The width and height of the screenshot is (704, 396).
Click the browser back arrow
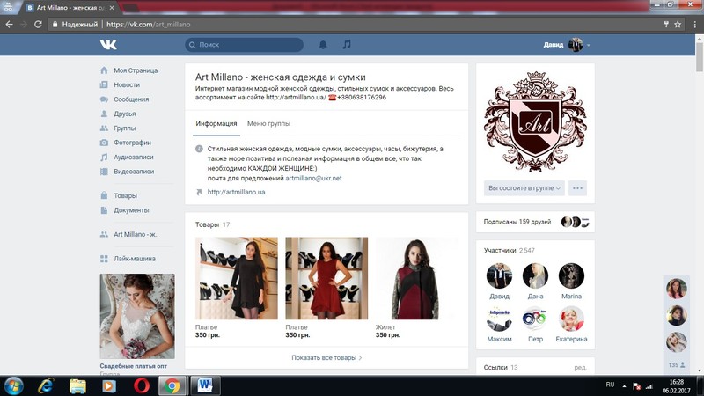tap(9, 25)
